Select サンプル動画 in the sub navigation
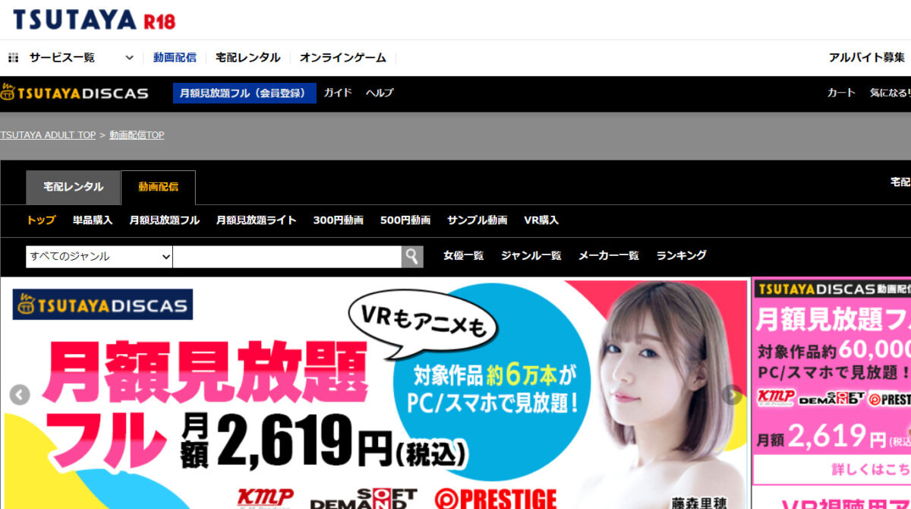This screenshot has height=509, width=911. (478, 220)
